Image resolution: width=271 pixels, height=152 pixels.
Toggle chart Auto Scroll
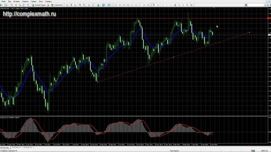89,5
